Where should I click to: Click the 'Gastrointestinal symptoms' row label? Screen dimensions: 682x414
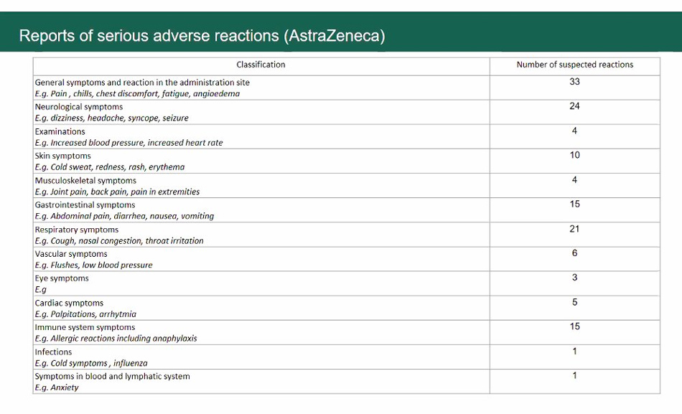(85, 204)
